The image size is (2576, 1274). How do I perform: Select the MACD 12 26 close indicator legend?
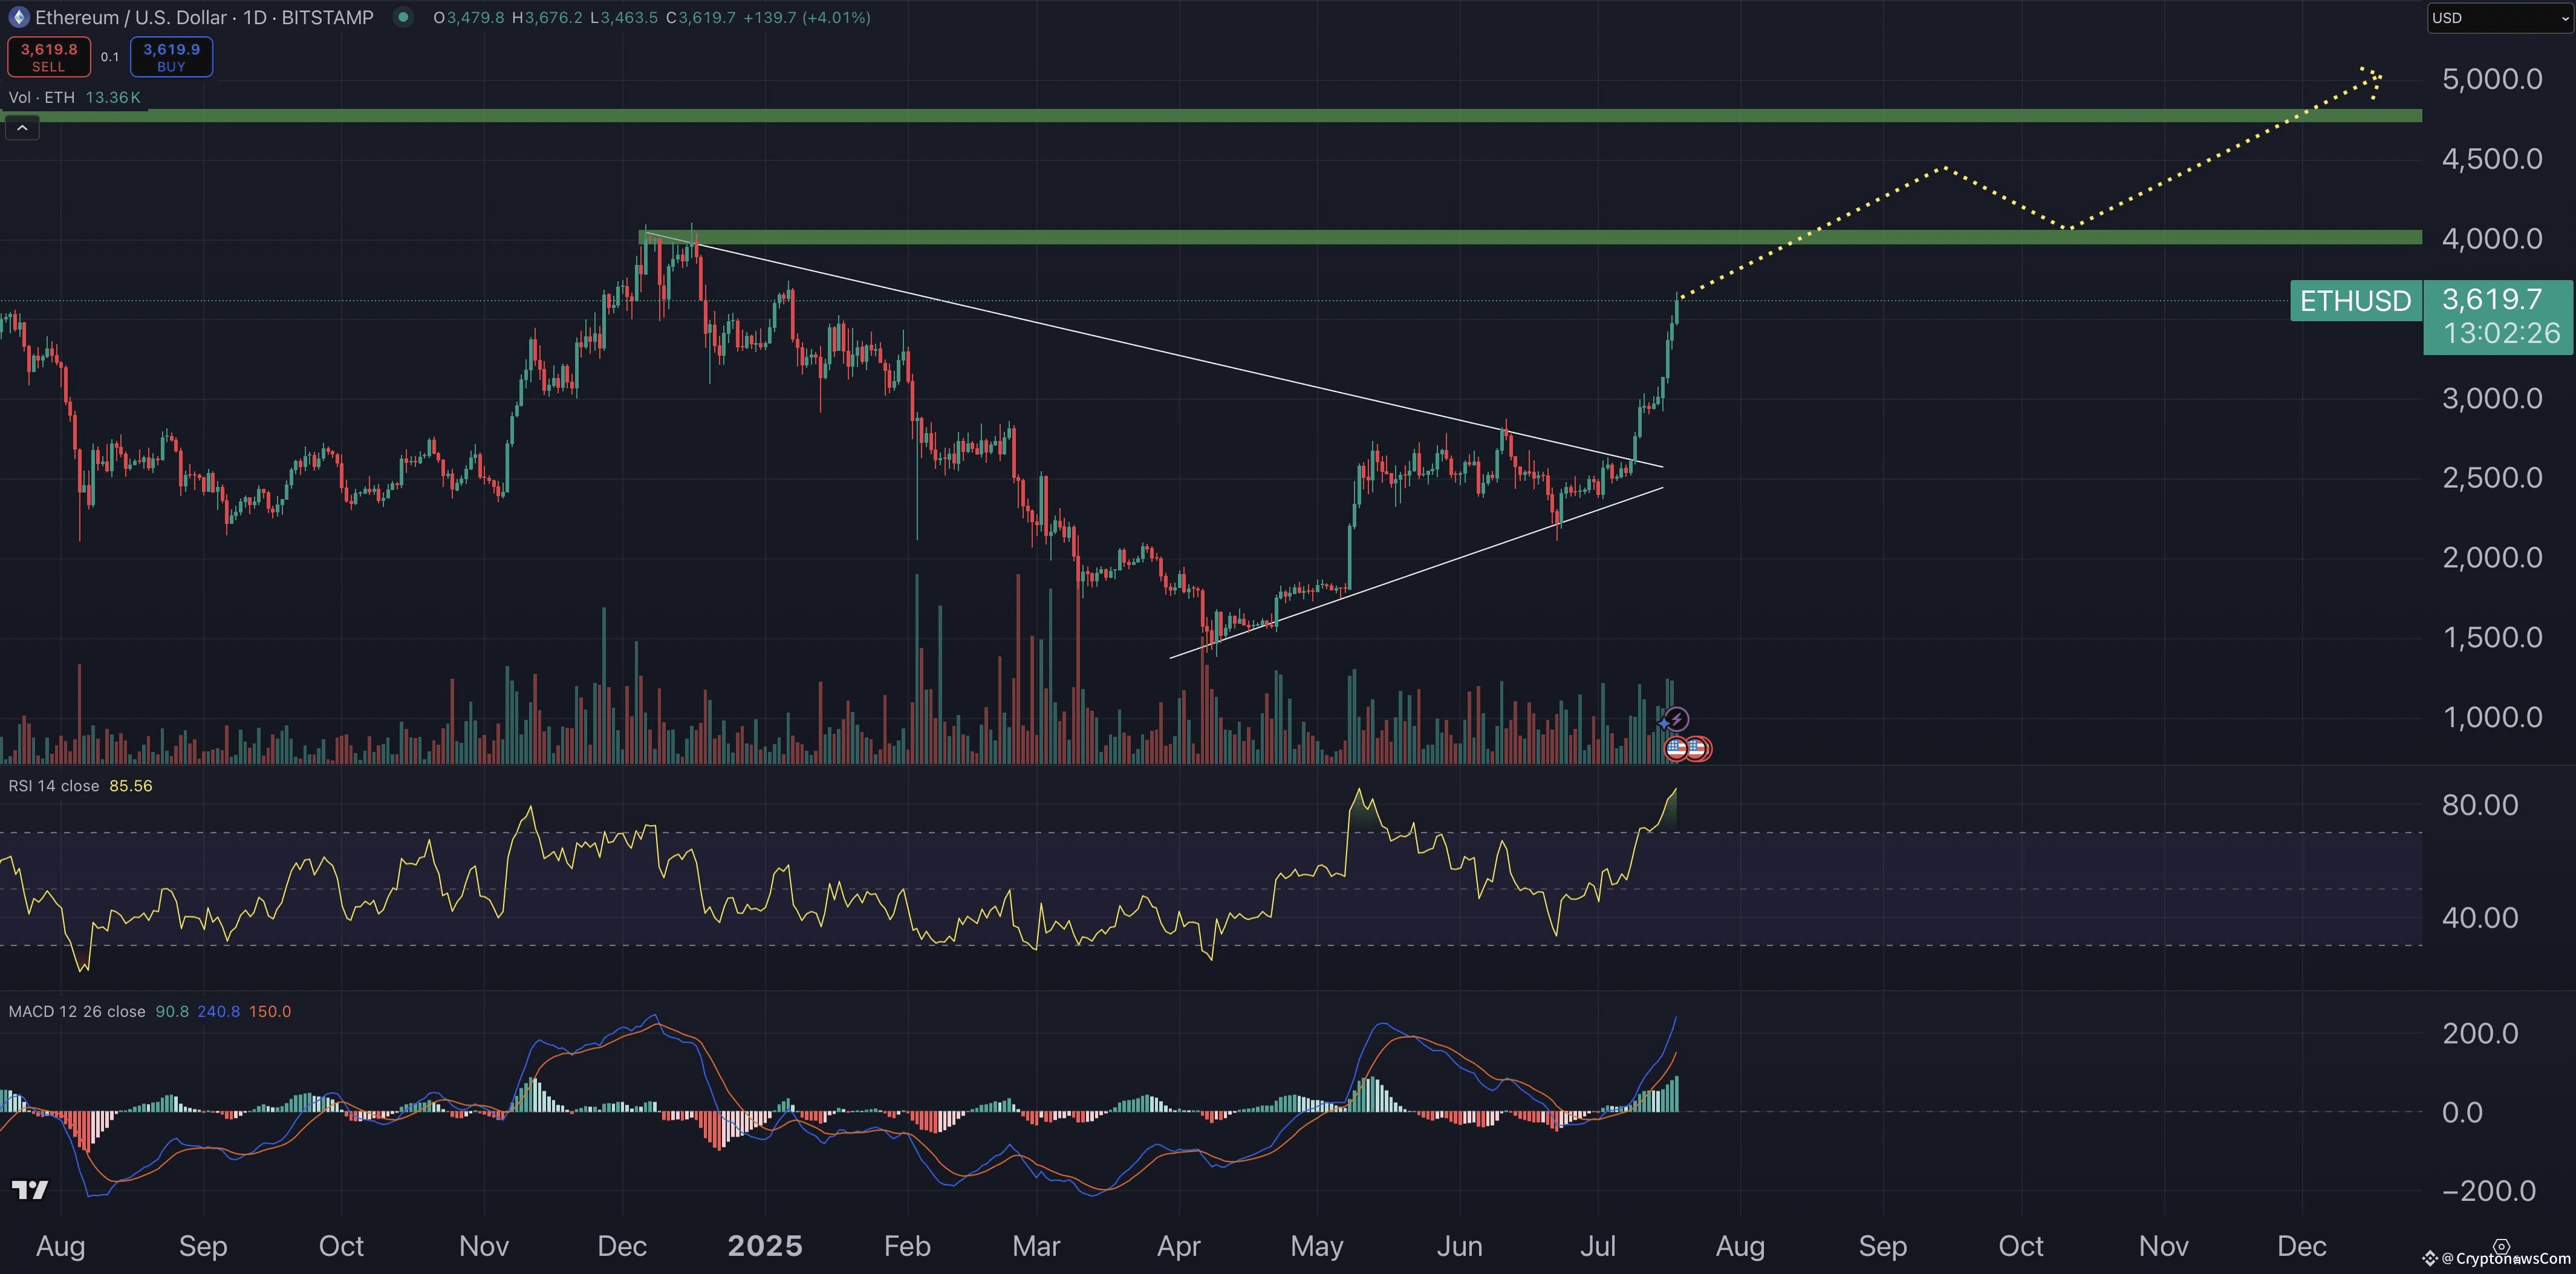pos(77,1012)
